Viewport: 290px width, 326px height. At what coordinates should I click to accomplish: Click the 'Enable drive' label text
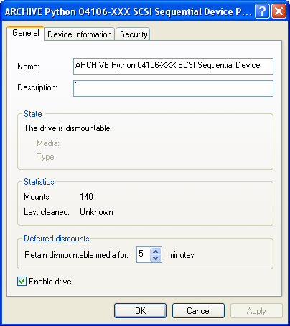[x=50, y=282]
